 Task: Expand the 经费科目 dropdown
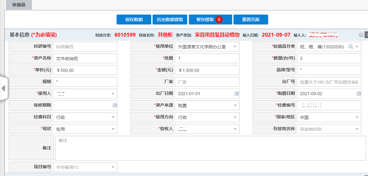(x=112, y=117)
